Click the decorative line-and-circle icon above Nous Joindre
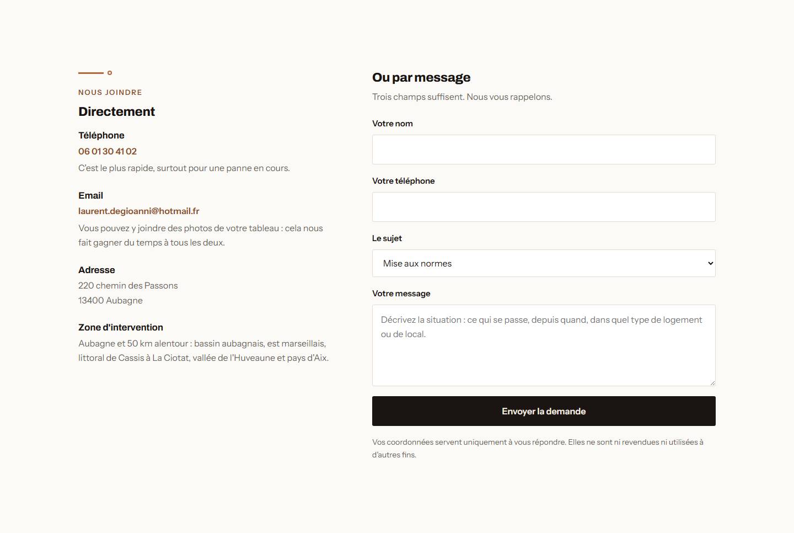Viewport: 794px width, 533px height. coord(95,73)
